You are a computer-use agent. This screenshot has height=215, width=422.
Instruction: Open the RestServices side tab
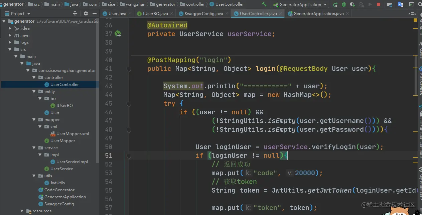pyautogui.click(x=420, y=80)
